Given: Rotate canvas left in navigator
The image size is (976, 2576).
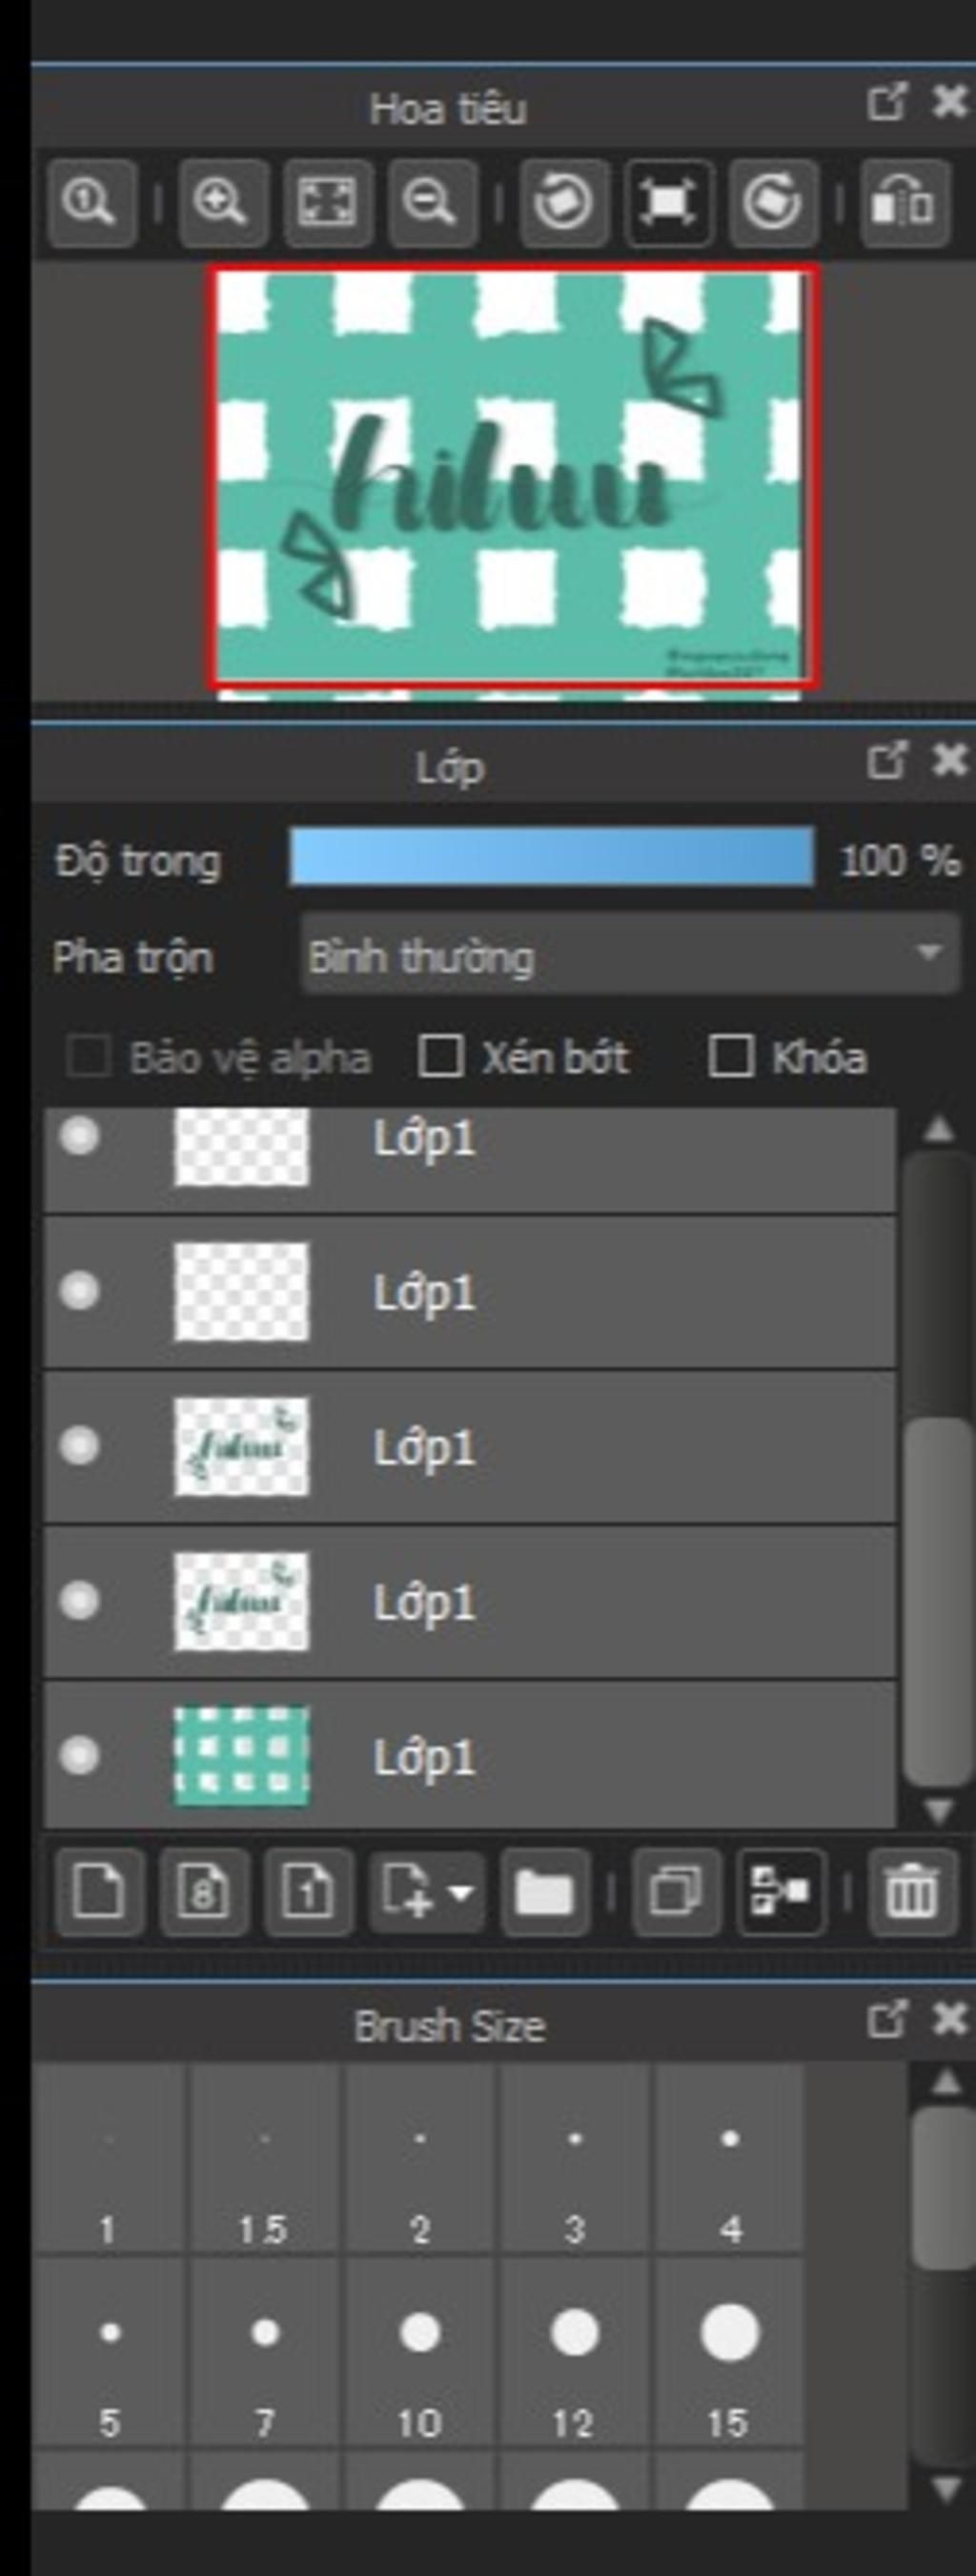Looking at the screenshot, I should coord(564,203).
